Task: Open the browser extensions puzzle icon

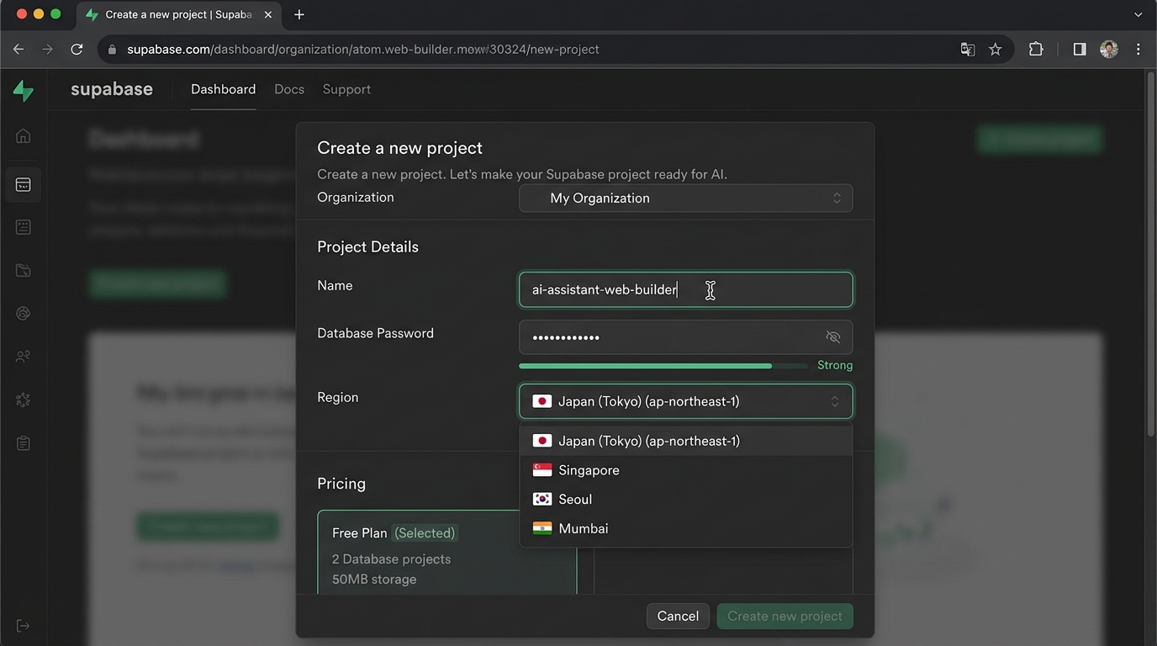Action: click(x=1036, y=50)
